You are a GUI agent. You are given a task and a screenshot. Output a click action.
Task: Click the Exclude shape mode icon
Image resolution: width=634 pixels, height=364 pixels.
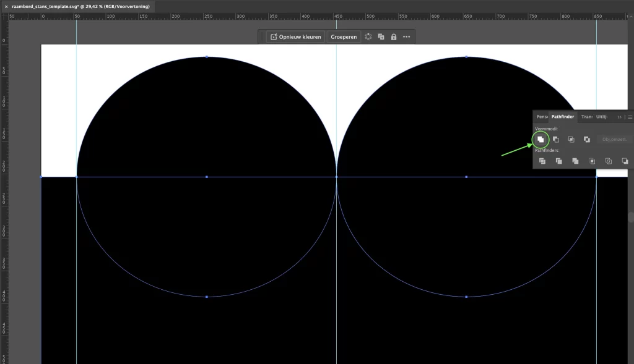pyautogui.click(x=586, y=140)
